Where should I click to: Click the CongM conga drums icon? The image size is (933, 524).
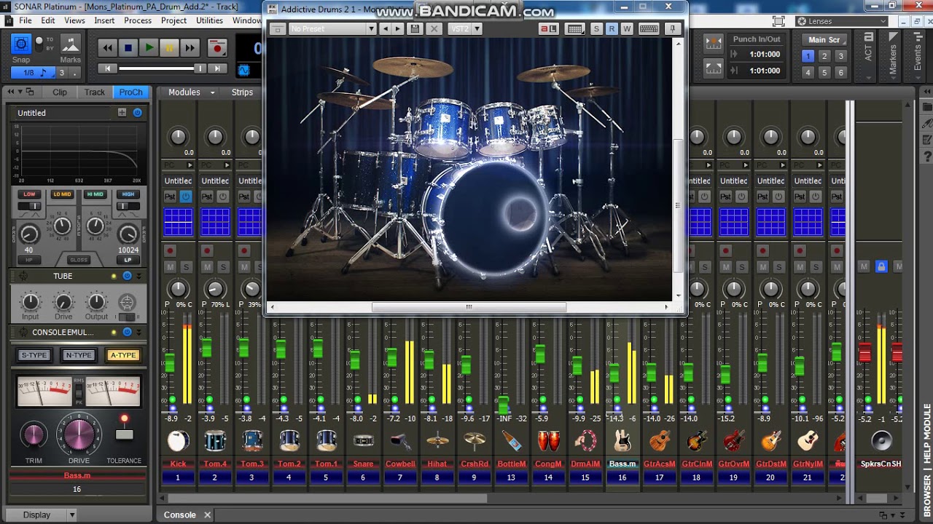(x=548, y=440)
